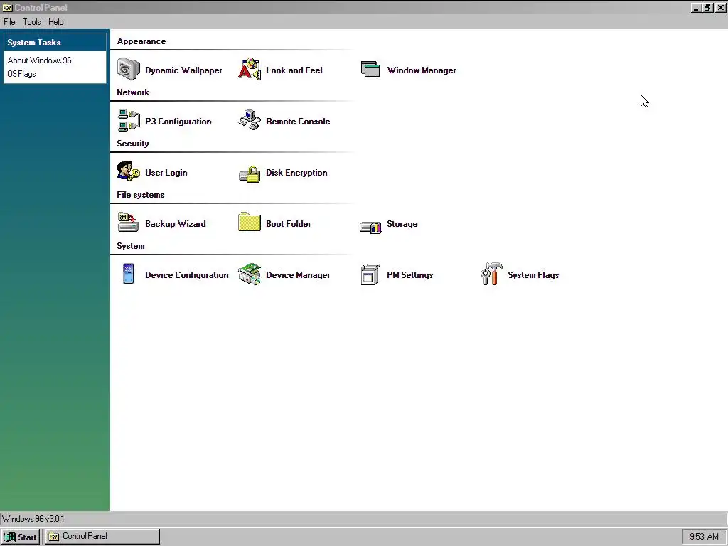The width and height of the screenshot is (728, 546).
Task: Click the Windows 96 v3.0.1 status text
Action: [33, 518]
